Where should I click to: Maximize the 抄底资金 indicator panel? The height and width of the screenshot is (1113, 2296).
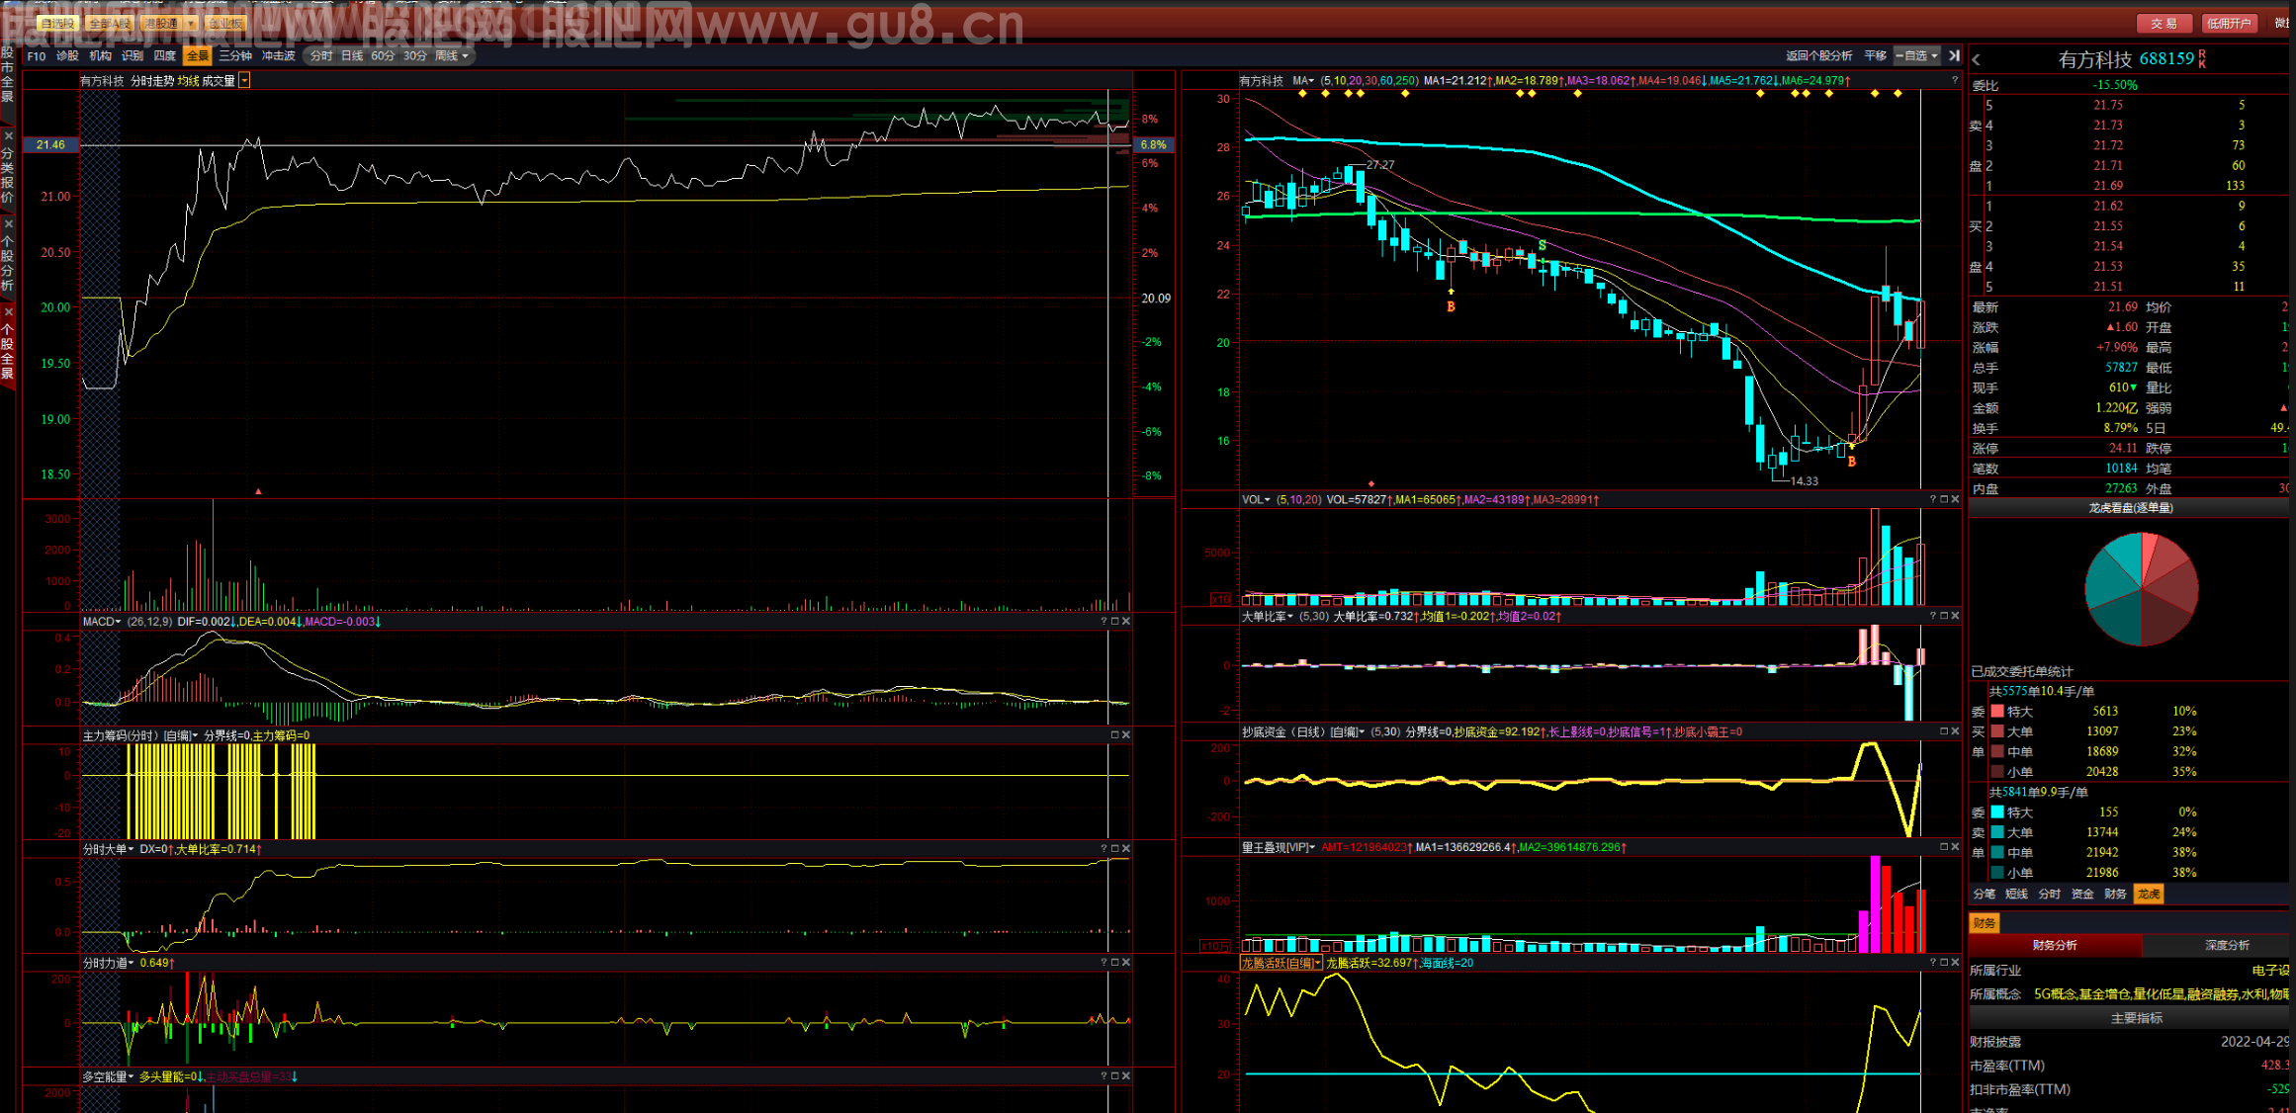1944,732
